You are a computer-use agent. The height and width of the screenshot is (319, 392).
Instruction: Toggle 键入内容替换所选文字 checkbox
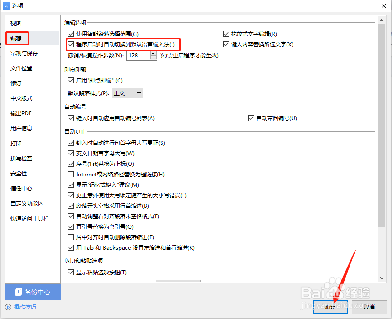226,44
